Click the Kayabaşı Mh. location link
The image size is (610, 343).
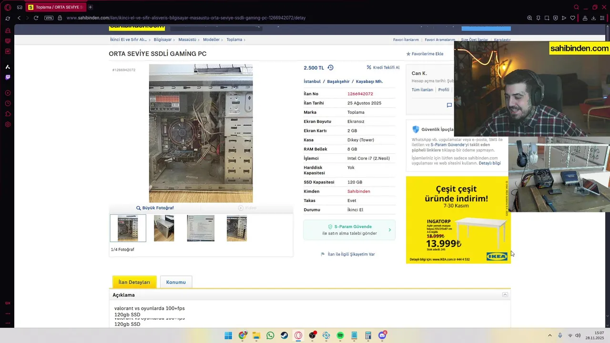coord(369,81)
